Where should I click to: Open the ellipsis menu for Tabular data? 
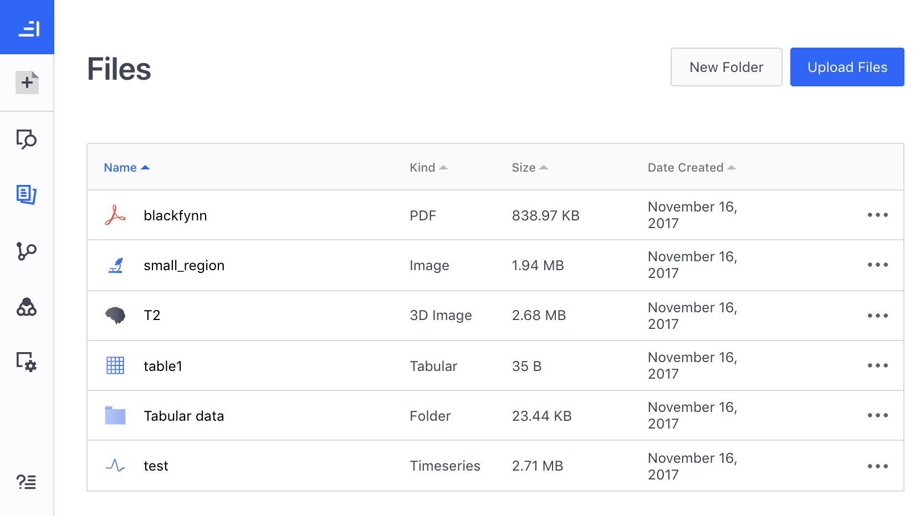(877, 415)
